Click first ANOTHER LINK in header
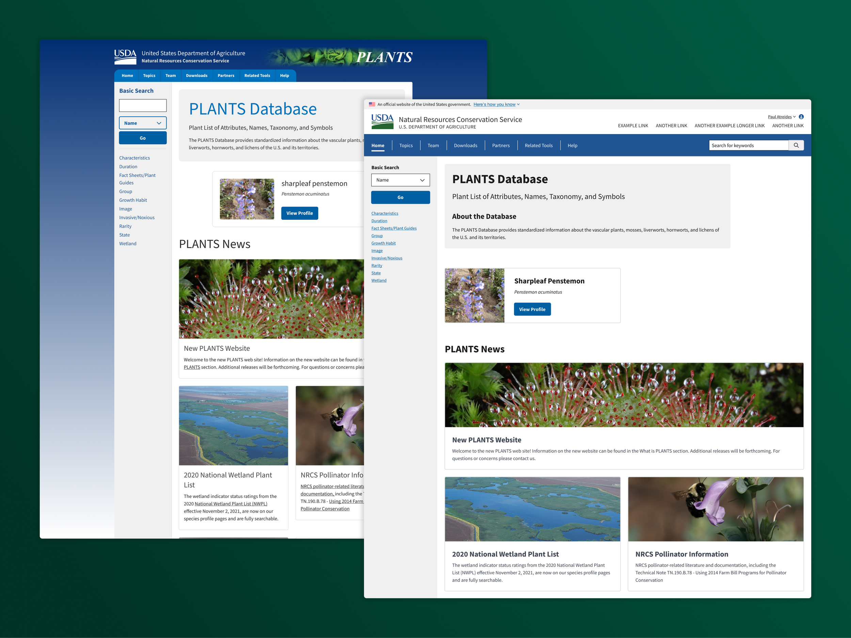Viewport: 851px width, 638px height. (671, 126)
